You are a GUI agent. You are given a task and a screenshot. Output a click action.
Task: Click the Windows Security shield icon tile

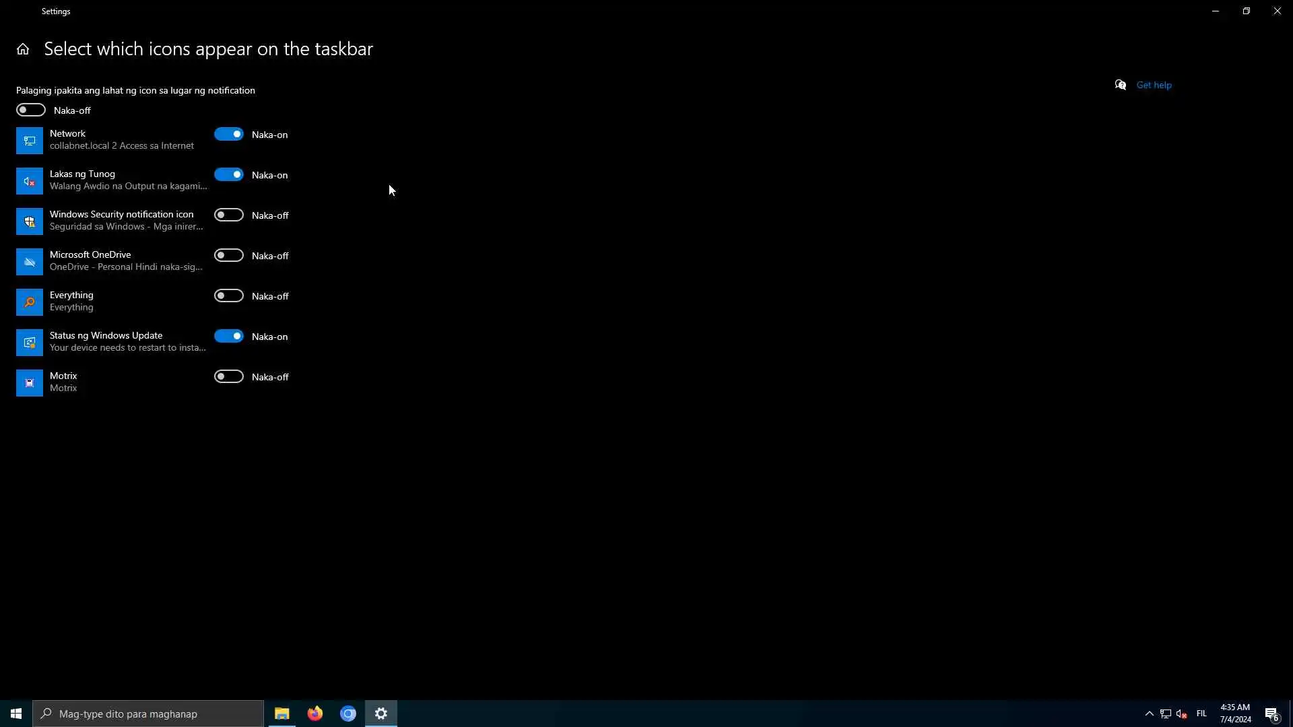30,221
